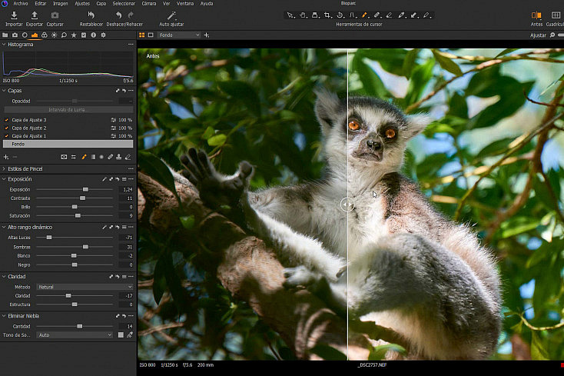Viewport: 564px width, 376px height.
Task: Select the pointer cursor tool
Action: (x=290, y=15)
